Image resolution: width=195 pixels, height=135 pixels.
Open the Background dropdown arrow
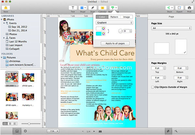click(x=116, y=8)
